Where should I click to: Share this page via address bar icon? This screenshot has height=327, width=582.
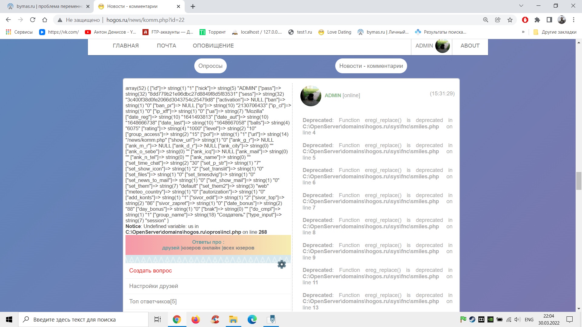498,20
